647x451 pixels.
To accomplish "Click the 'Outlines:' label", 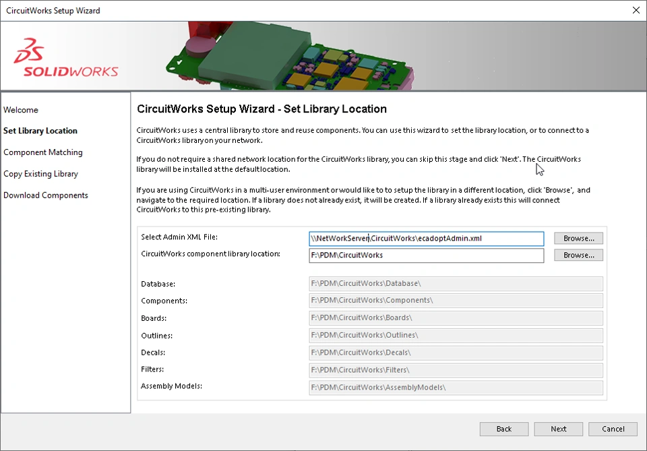I will (157, 336).
